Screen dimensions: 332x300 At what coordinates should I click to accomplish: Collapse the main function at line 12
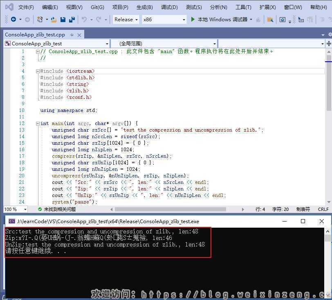click(x=38, y=123)
